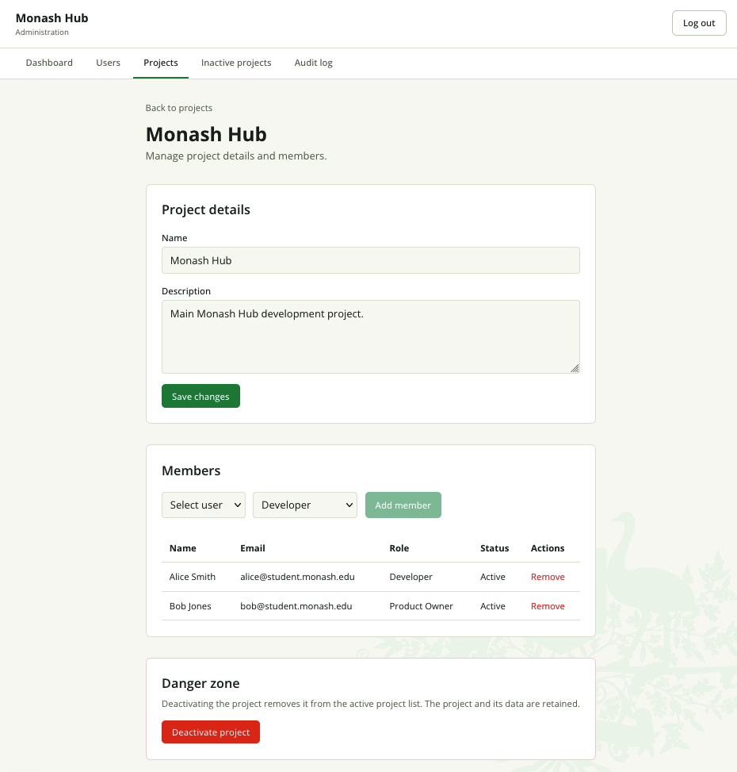Select bob@student.monash.edu email cell
This screenshot has height=772, width=737.
click(296, 606)
